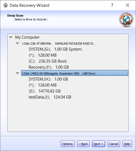Click the Data Recovery Wizard title bar icon

click(x=6, y=5)
